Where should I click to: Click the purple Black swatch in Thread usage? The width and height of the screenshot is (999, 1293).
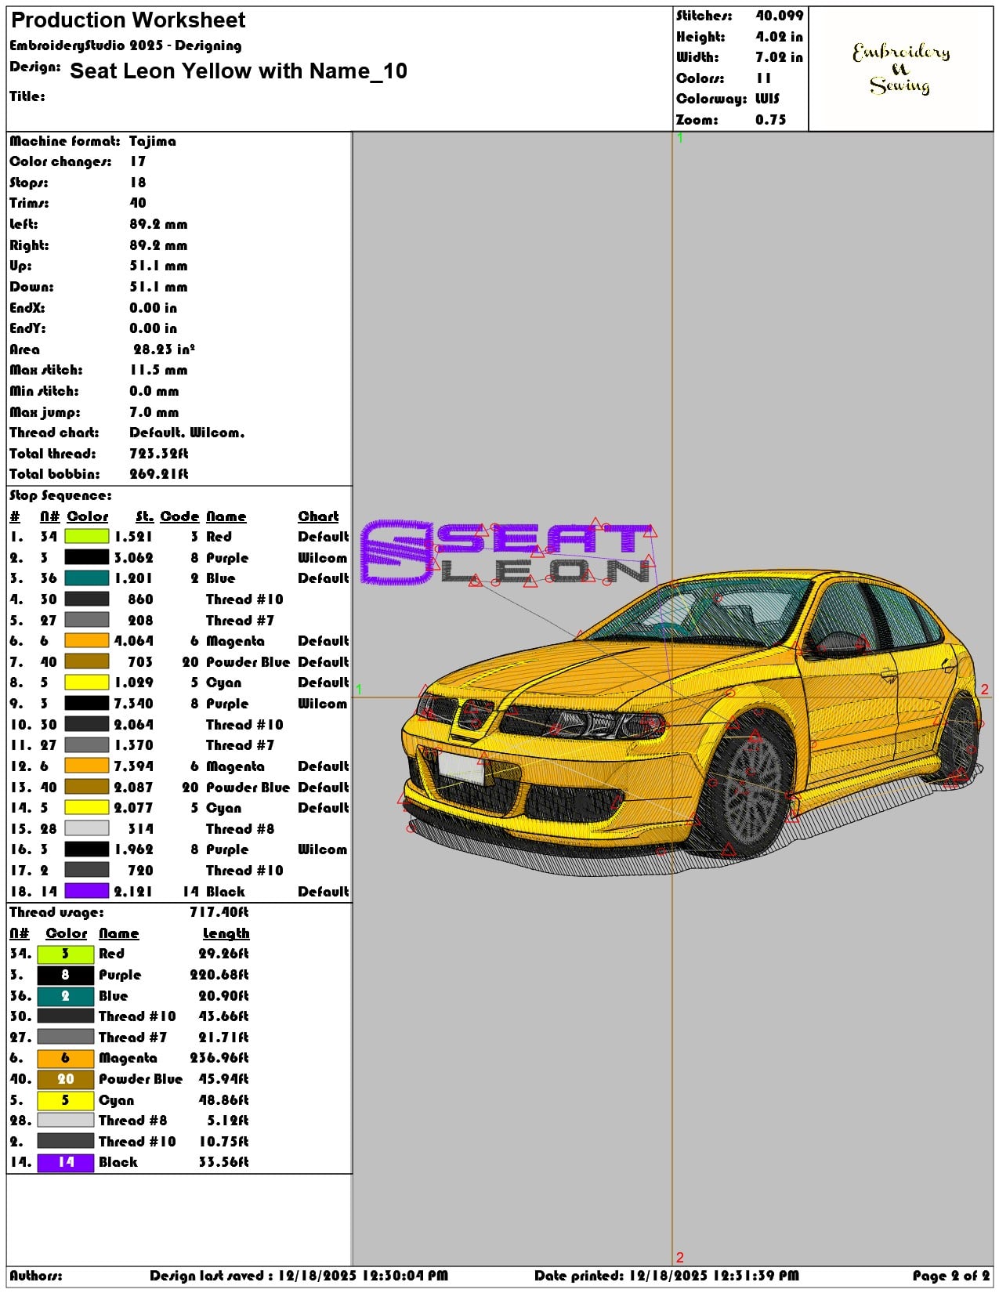66,1163
